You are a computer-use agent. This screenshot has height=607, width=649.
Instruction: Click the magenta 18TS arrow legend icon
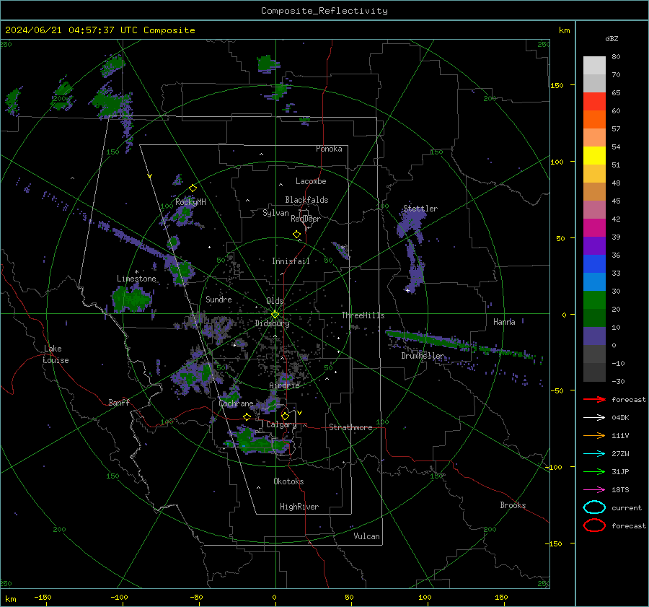594,490
